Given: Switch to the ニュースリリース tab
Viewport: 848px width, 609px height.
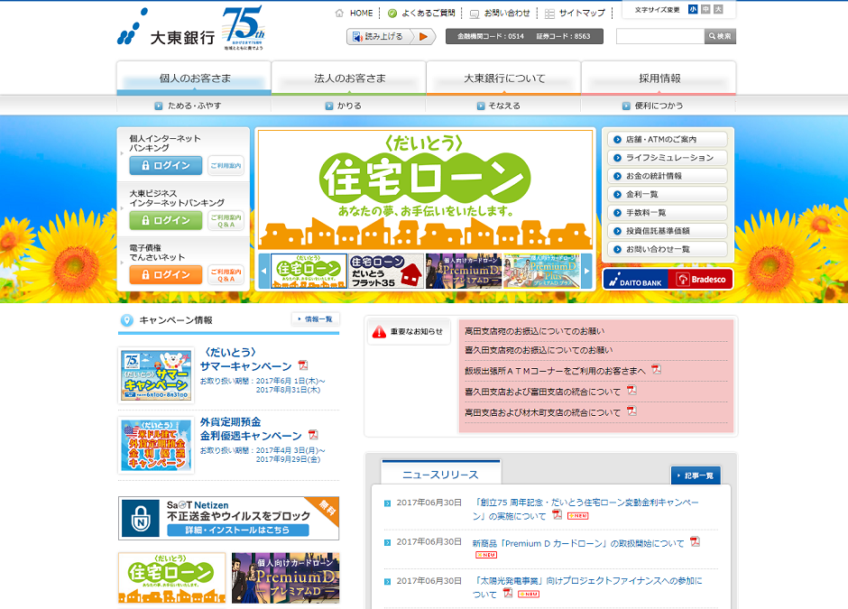Looking at the screenshot, I should tap(441, 473).
